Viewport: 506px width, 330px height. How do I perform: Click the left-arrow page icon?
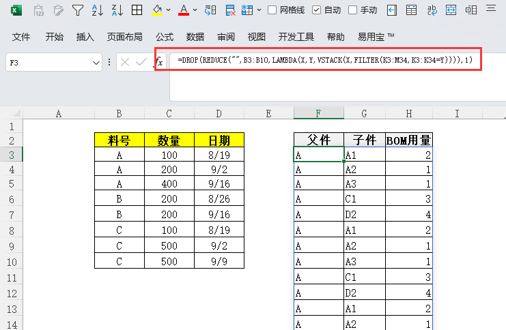tap(392, 10)
